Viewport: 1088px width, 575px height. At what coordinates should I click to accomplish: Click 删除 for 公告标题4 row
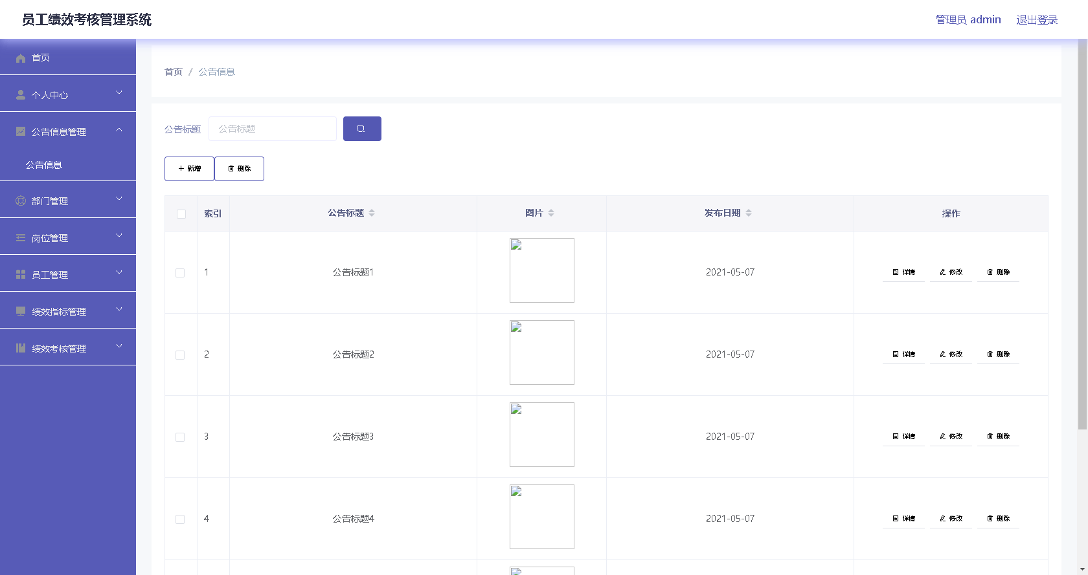click(x=998, y=519)
